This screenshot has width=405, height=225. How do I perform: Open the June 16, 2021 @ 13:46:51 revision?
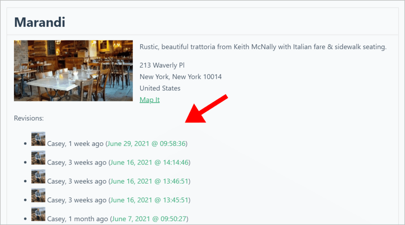click(x=150, y=181)
